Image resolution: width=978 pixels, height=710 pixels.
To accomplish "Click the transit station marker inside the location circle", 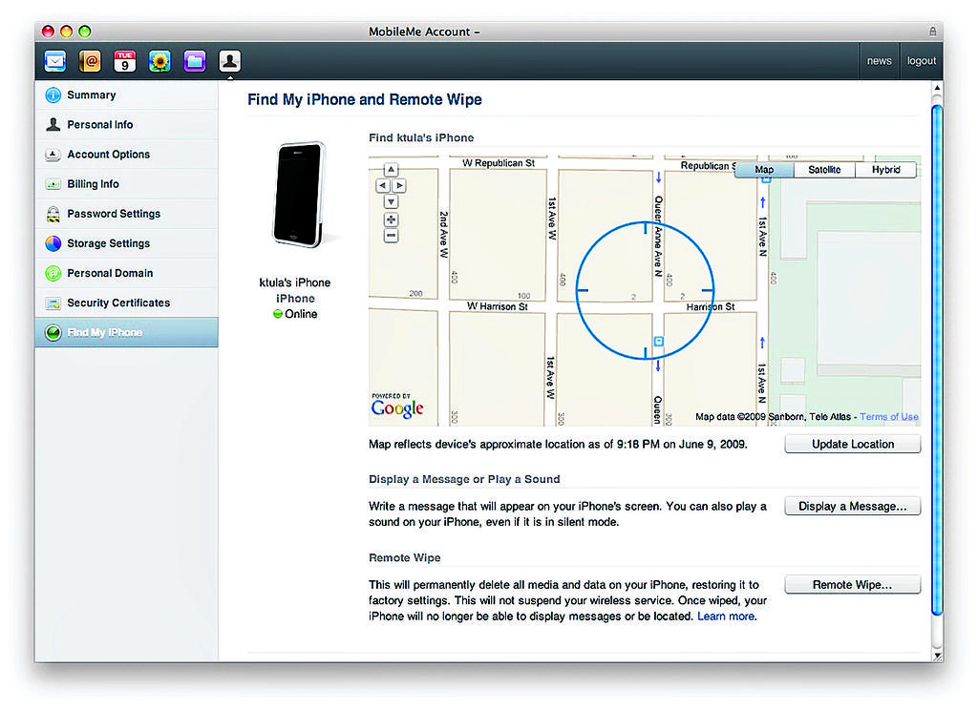I will (x=659, y=341).
